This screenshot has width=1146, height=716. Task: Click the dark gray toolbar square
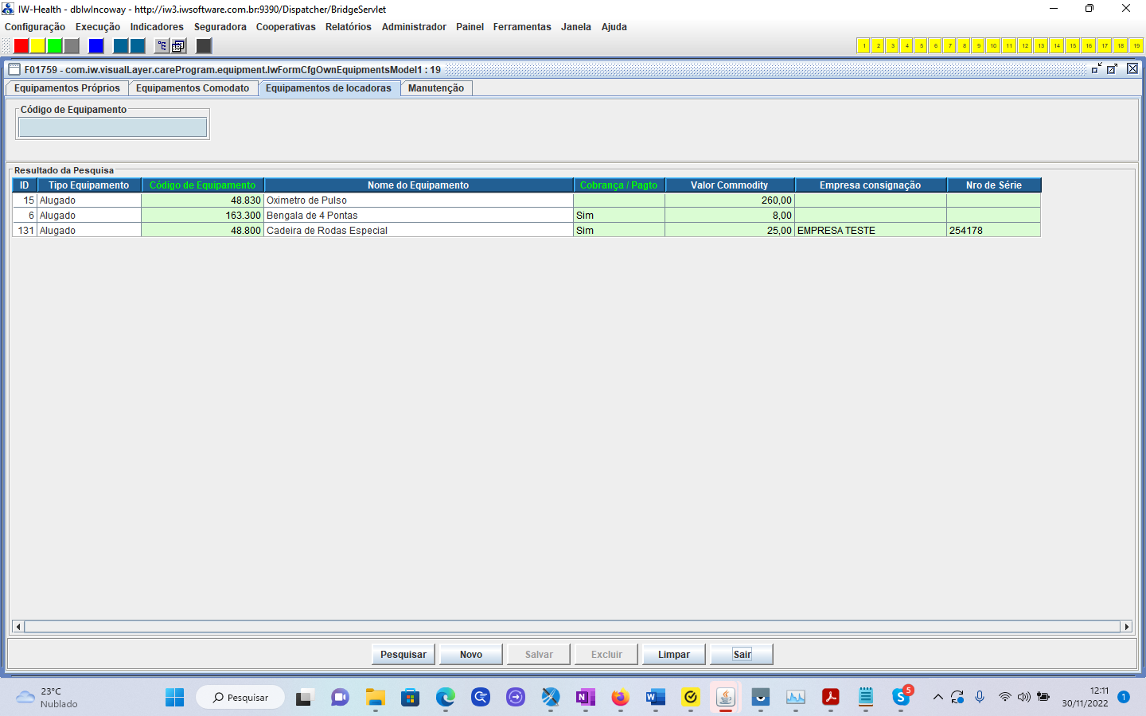(x=205, y=46)
